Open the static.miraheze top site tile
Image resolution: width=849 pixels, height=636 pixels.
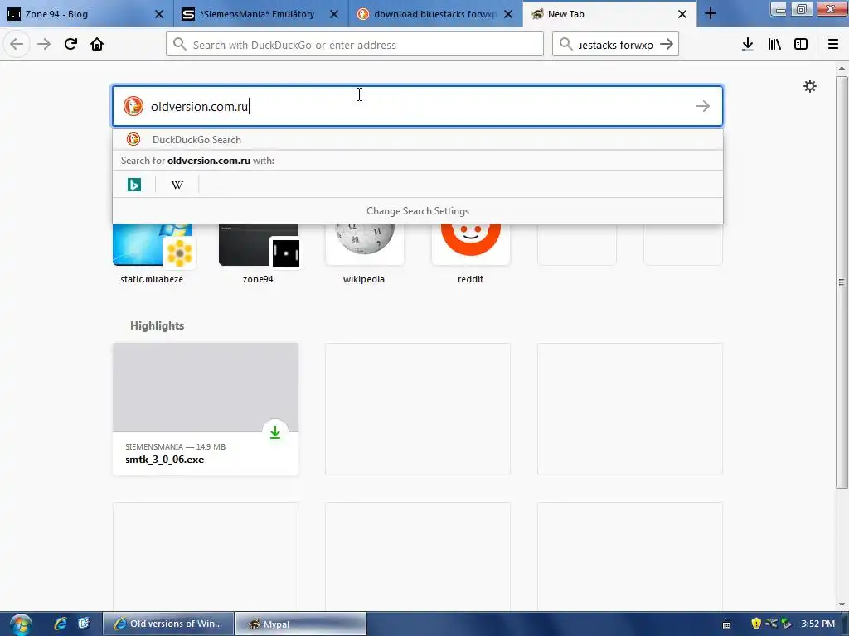[152, 254]
